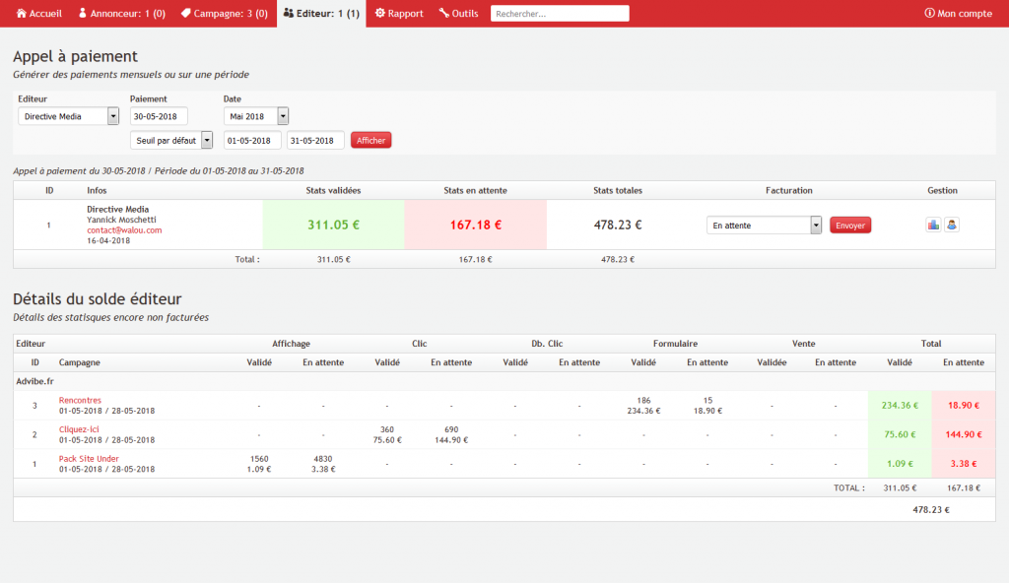Click the Stats validées column header

click(x=333, y=190)
